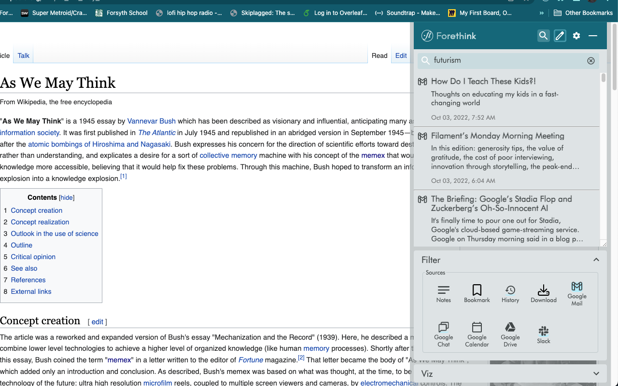The height and width of the screenshot is (386, 618).
Task: Open The Atlantic link
Action: [x=157, y=133]
